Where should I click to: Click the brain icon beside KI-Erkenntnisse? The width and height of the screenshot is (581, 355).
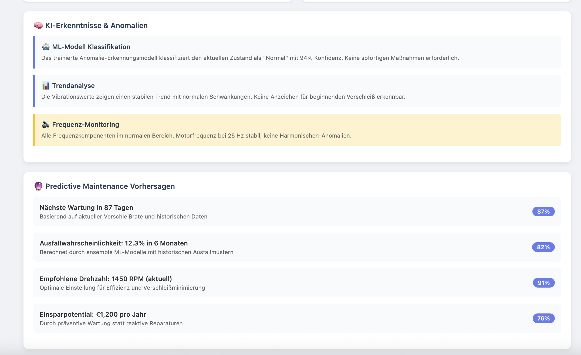click(x=38, y=26)
